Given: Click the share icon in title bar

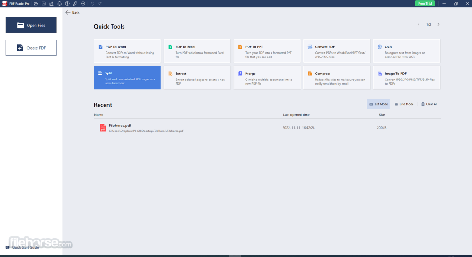Looking at the screenshot, I should click(52, 4).
